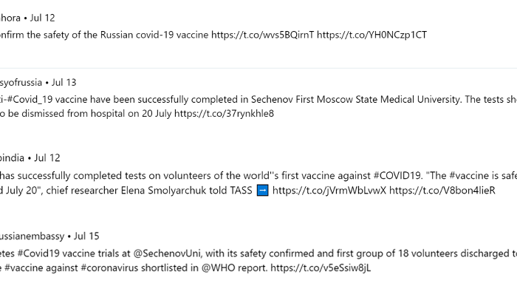Image resolution: width=517 pixels, height=297 pixels.
Task: Open the account handle ending in "syofrussia"
Action: (x=21, y=82)
